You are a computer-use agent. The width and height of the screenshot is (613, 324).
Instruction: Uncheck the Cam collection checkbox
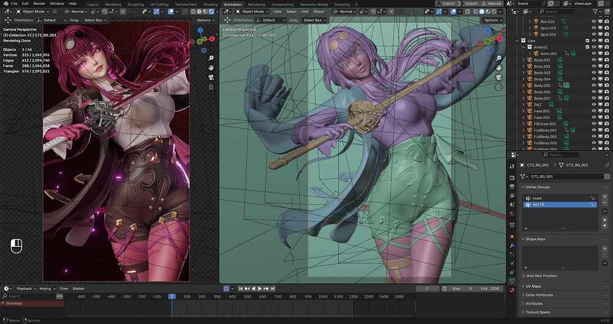pos(587,40)
